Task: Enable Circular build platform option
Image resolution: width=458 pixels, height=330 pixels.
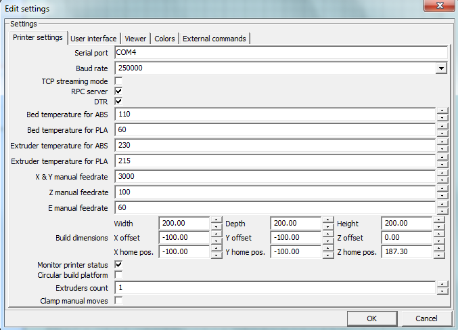Action: click(x=118, y=274)
